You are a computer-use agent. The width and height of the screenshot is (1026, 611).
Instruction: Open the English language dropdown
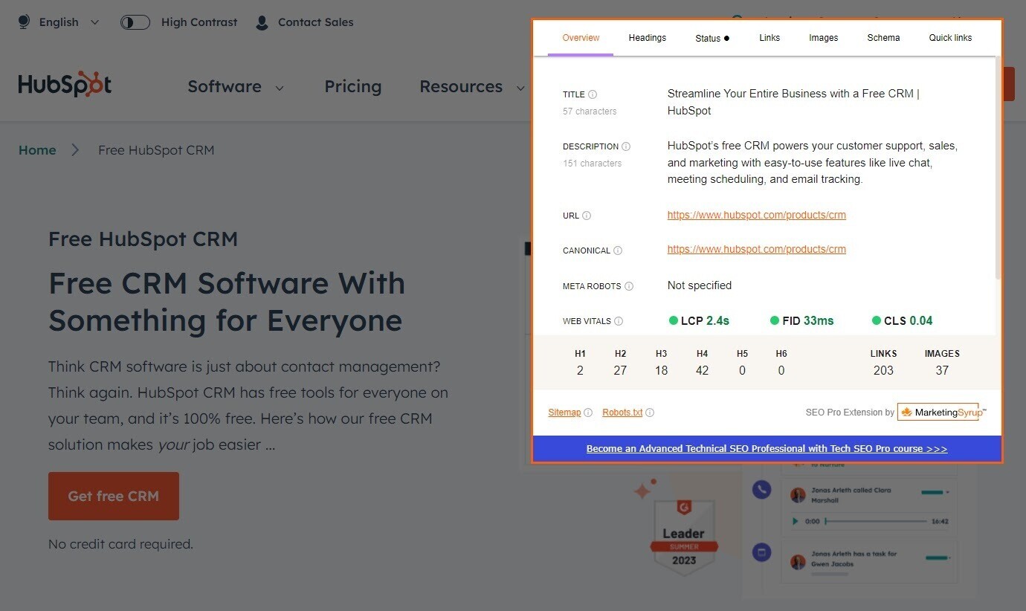pyautogui.click(x=69, y=22)
